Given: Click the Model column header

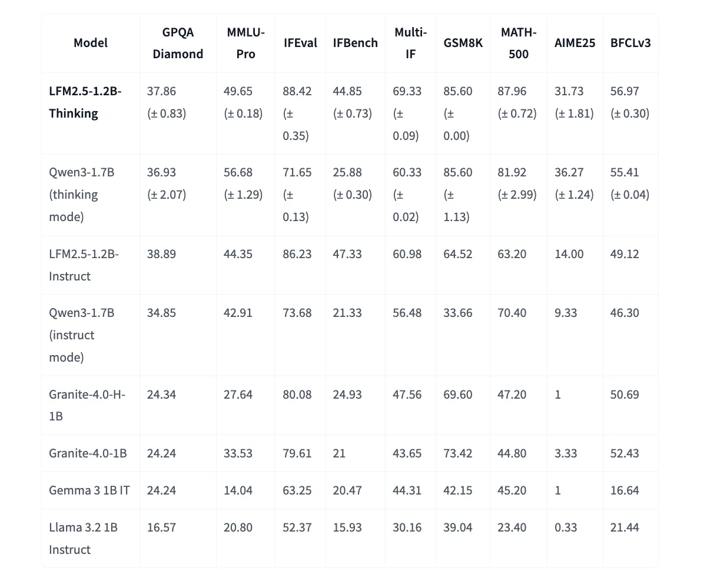Looking at the screenshot, I should click(x=91, y=43).
